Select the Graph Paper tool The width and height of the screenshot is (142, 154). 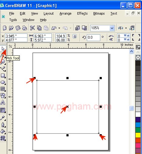3,89
